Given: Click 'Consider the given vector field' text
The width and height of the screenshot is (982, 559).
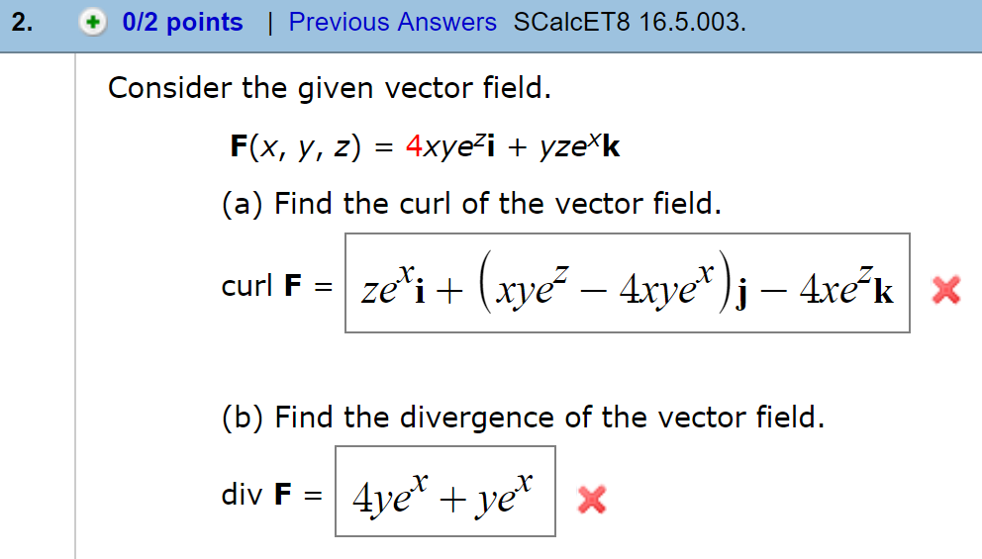Looking at the screenshot, I should tap(330, 88).
